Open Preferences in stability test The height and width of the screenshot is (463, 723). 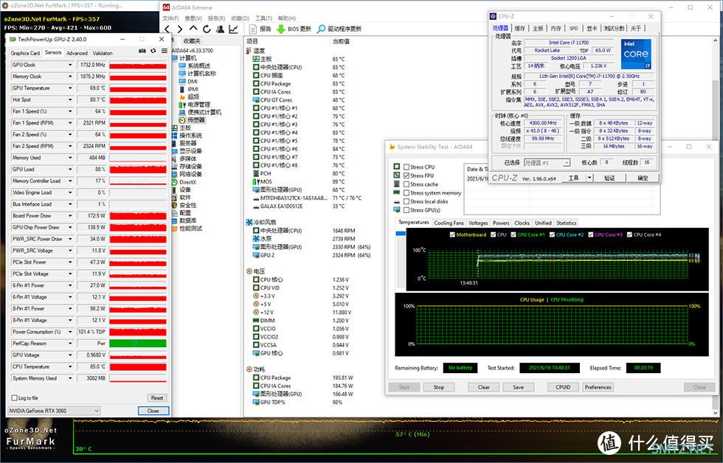coord(598,388)
